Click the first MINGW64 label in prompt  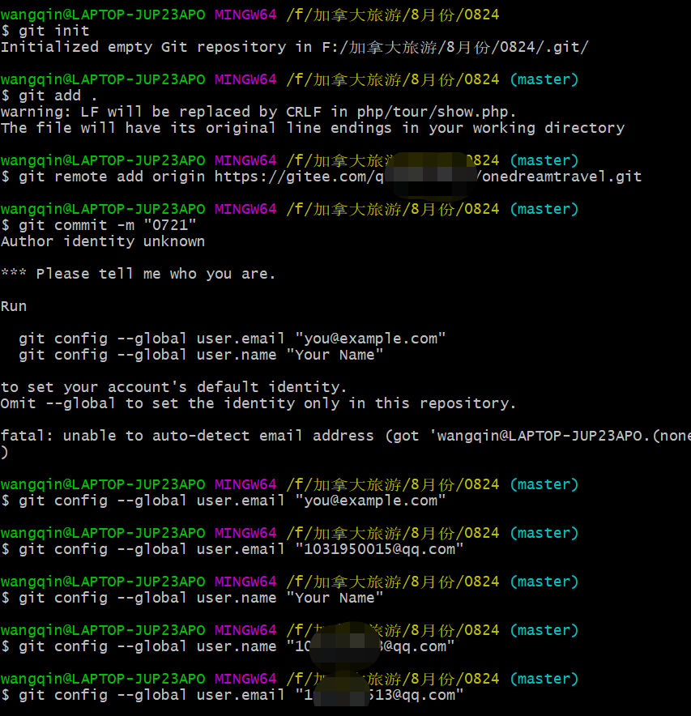tap(245, 15)
